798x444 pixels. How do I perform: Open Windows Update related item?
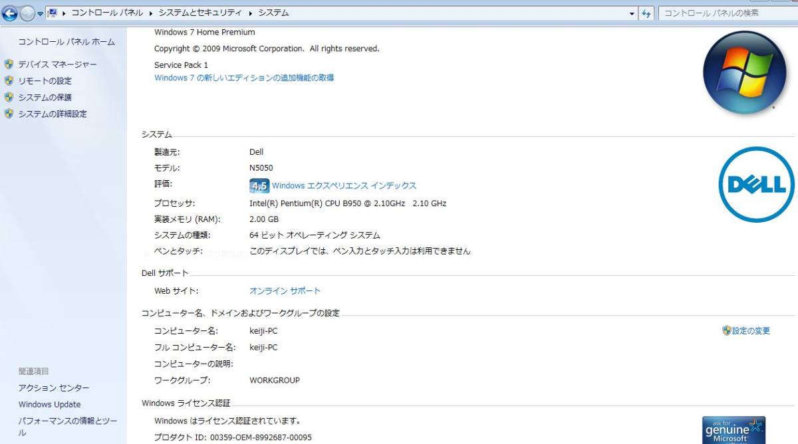click(x=49, y=404)
